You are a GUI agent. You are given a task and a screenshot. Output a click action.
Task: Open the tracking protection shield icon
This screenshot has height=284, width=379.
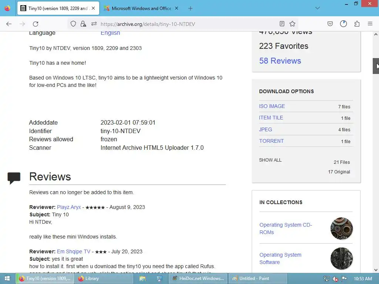73,24
